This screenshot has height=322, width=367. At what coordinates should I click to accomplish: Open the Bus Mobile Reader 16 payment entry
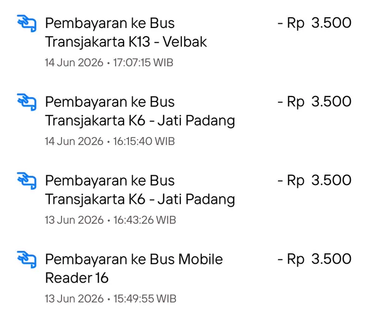click(x=183, y=278)
